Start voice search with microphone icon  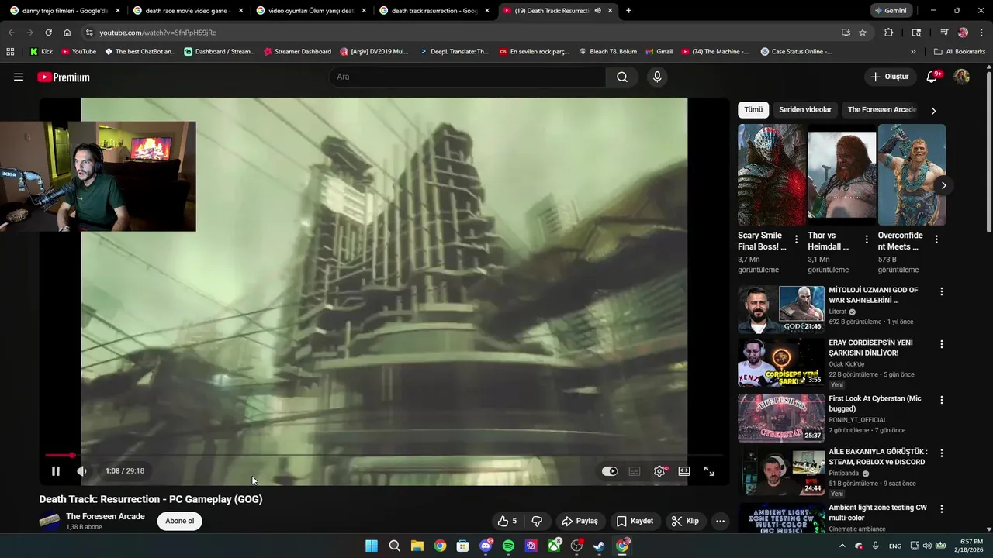pos(657,77)
